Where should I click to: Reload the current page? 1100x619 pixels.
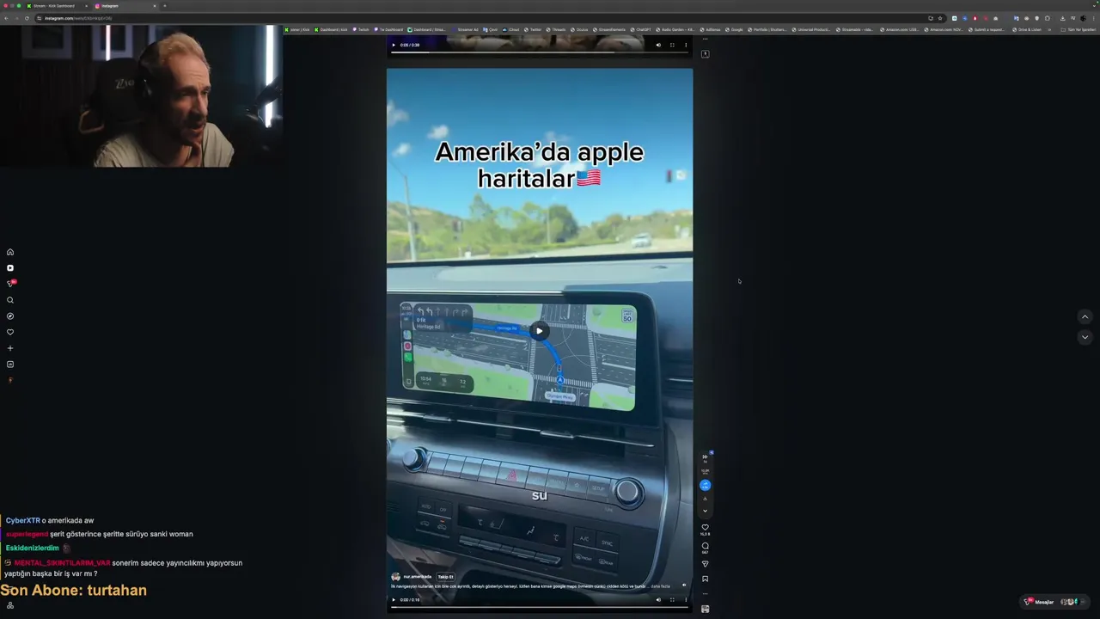pyautogui.click(x=27, y=18)
